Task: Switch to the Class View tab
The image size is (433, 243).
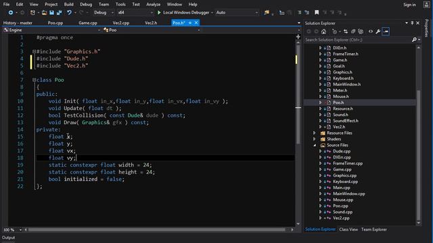Action: [x=348, y=230]
